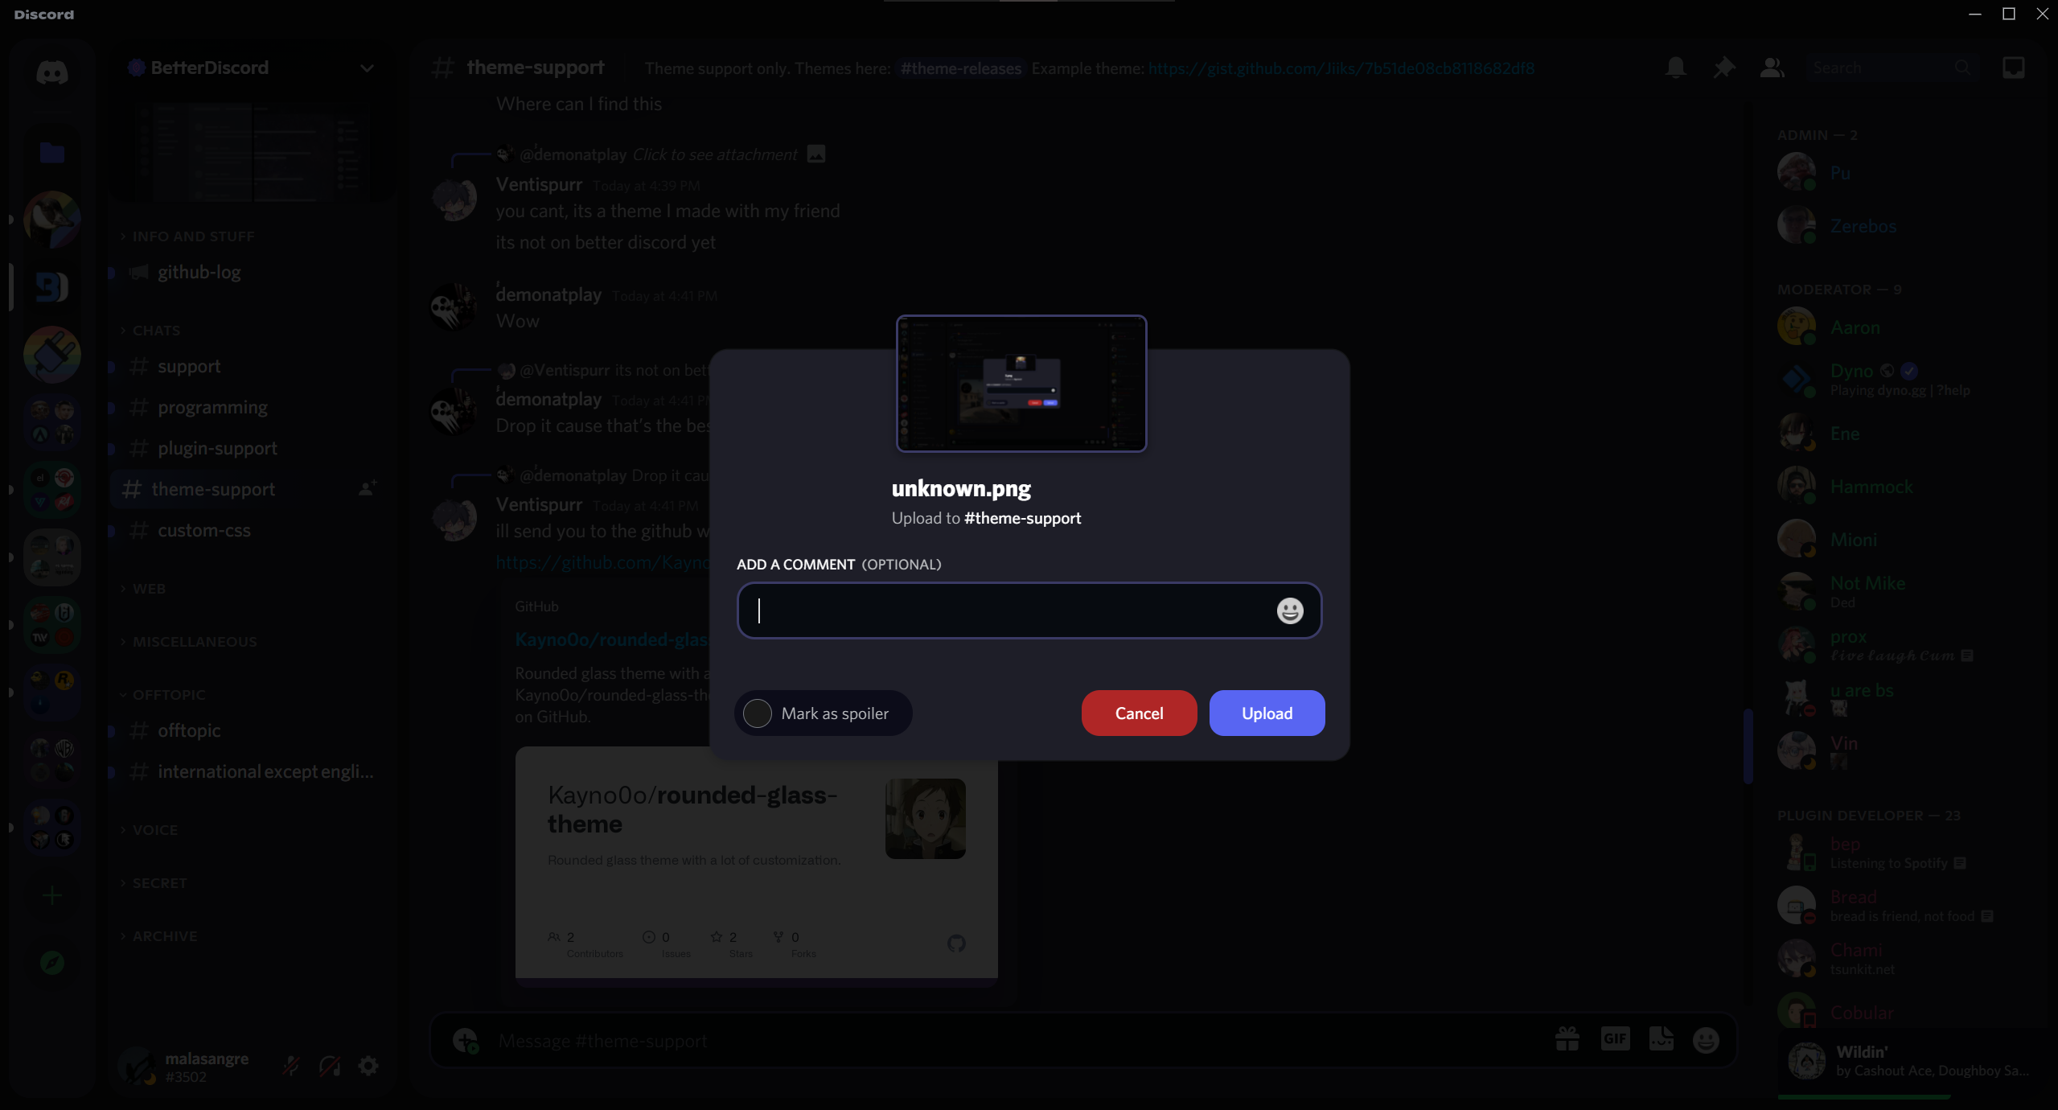The height and width of the screenshot is (1110, 2058).
Task: Expand the SECRET category
Action: pos(153,883)
